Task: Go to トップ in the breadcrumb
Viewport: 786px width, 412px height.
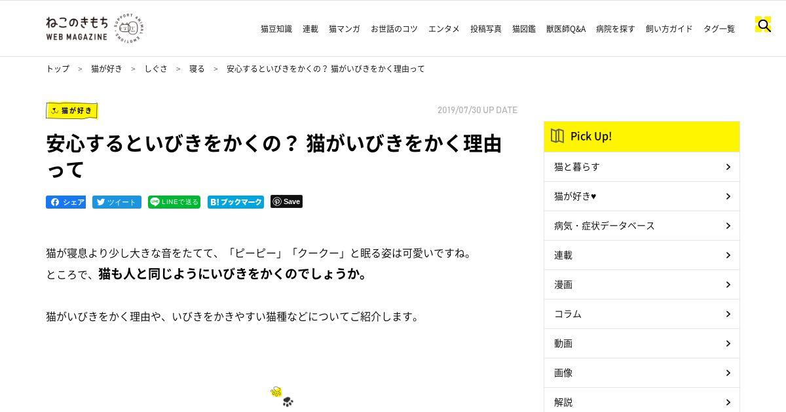Action: coord(58,69)
